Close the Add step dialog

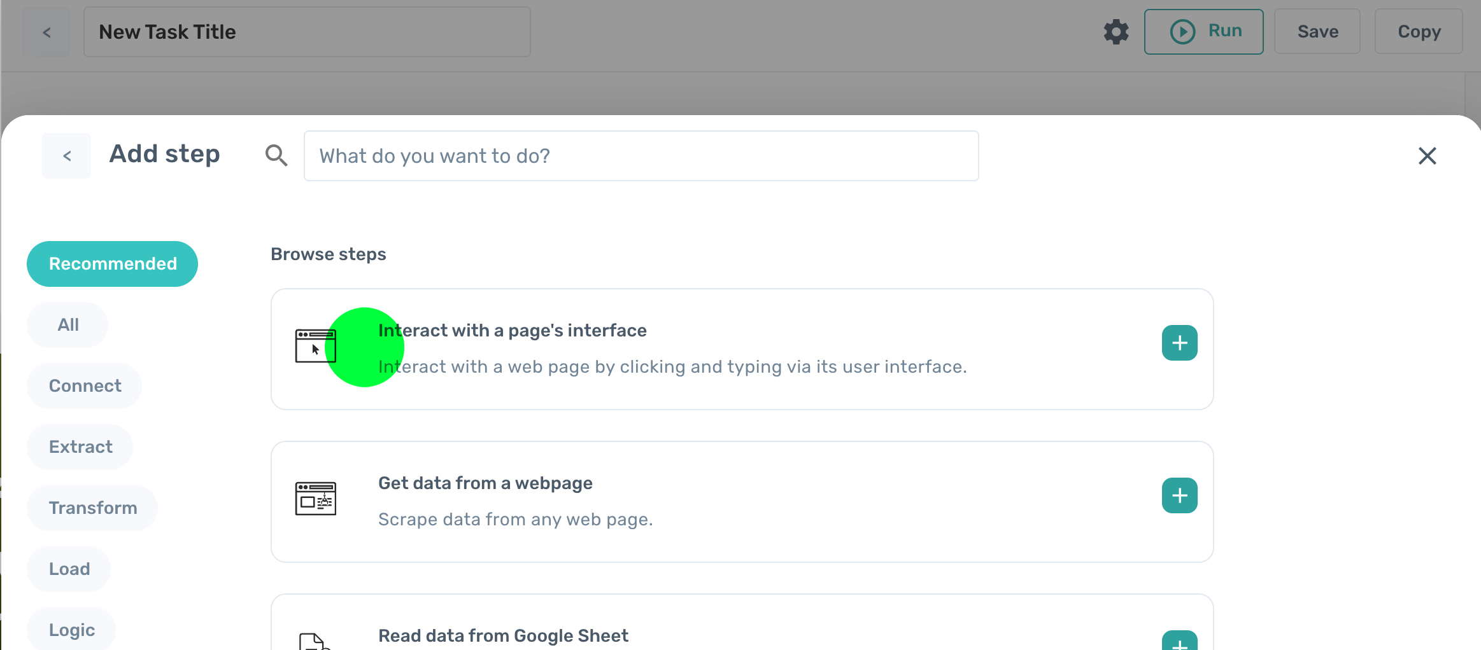tap(1427, 156)
